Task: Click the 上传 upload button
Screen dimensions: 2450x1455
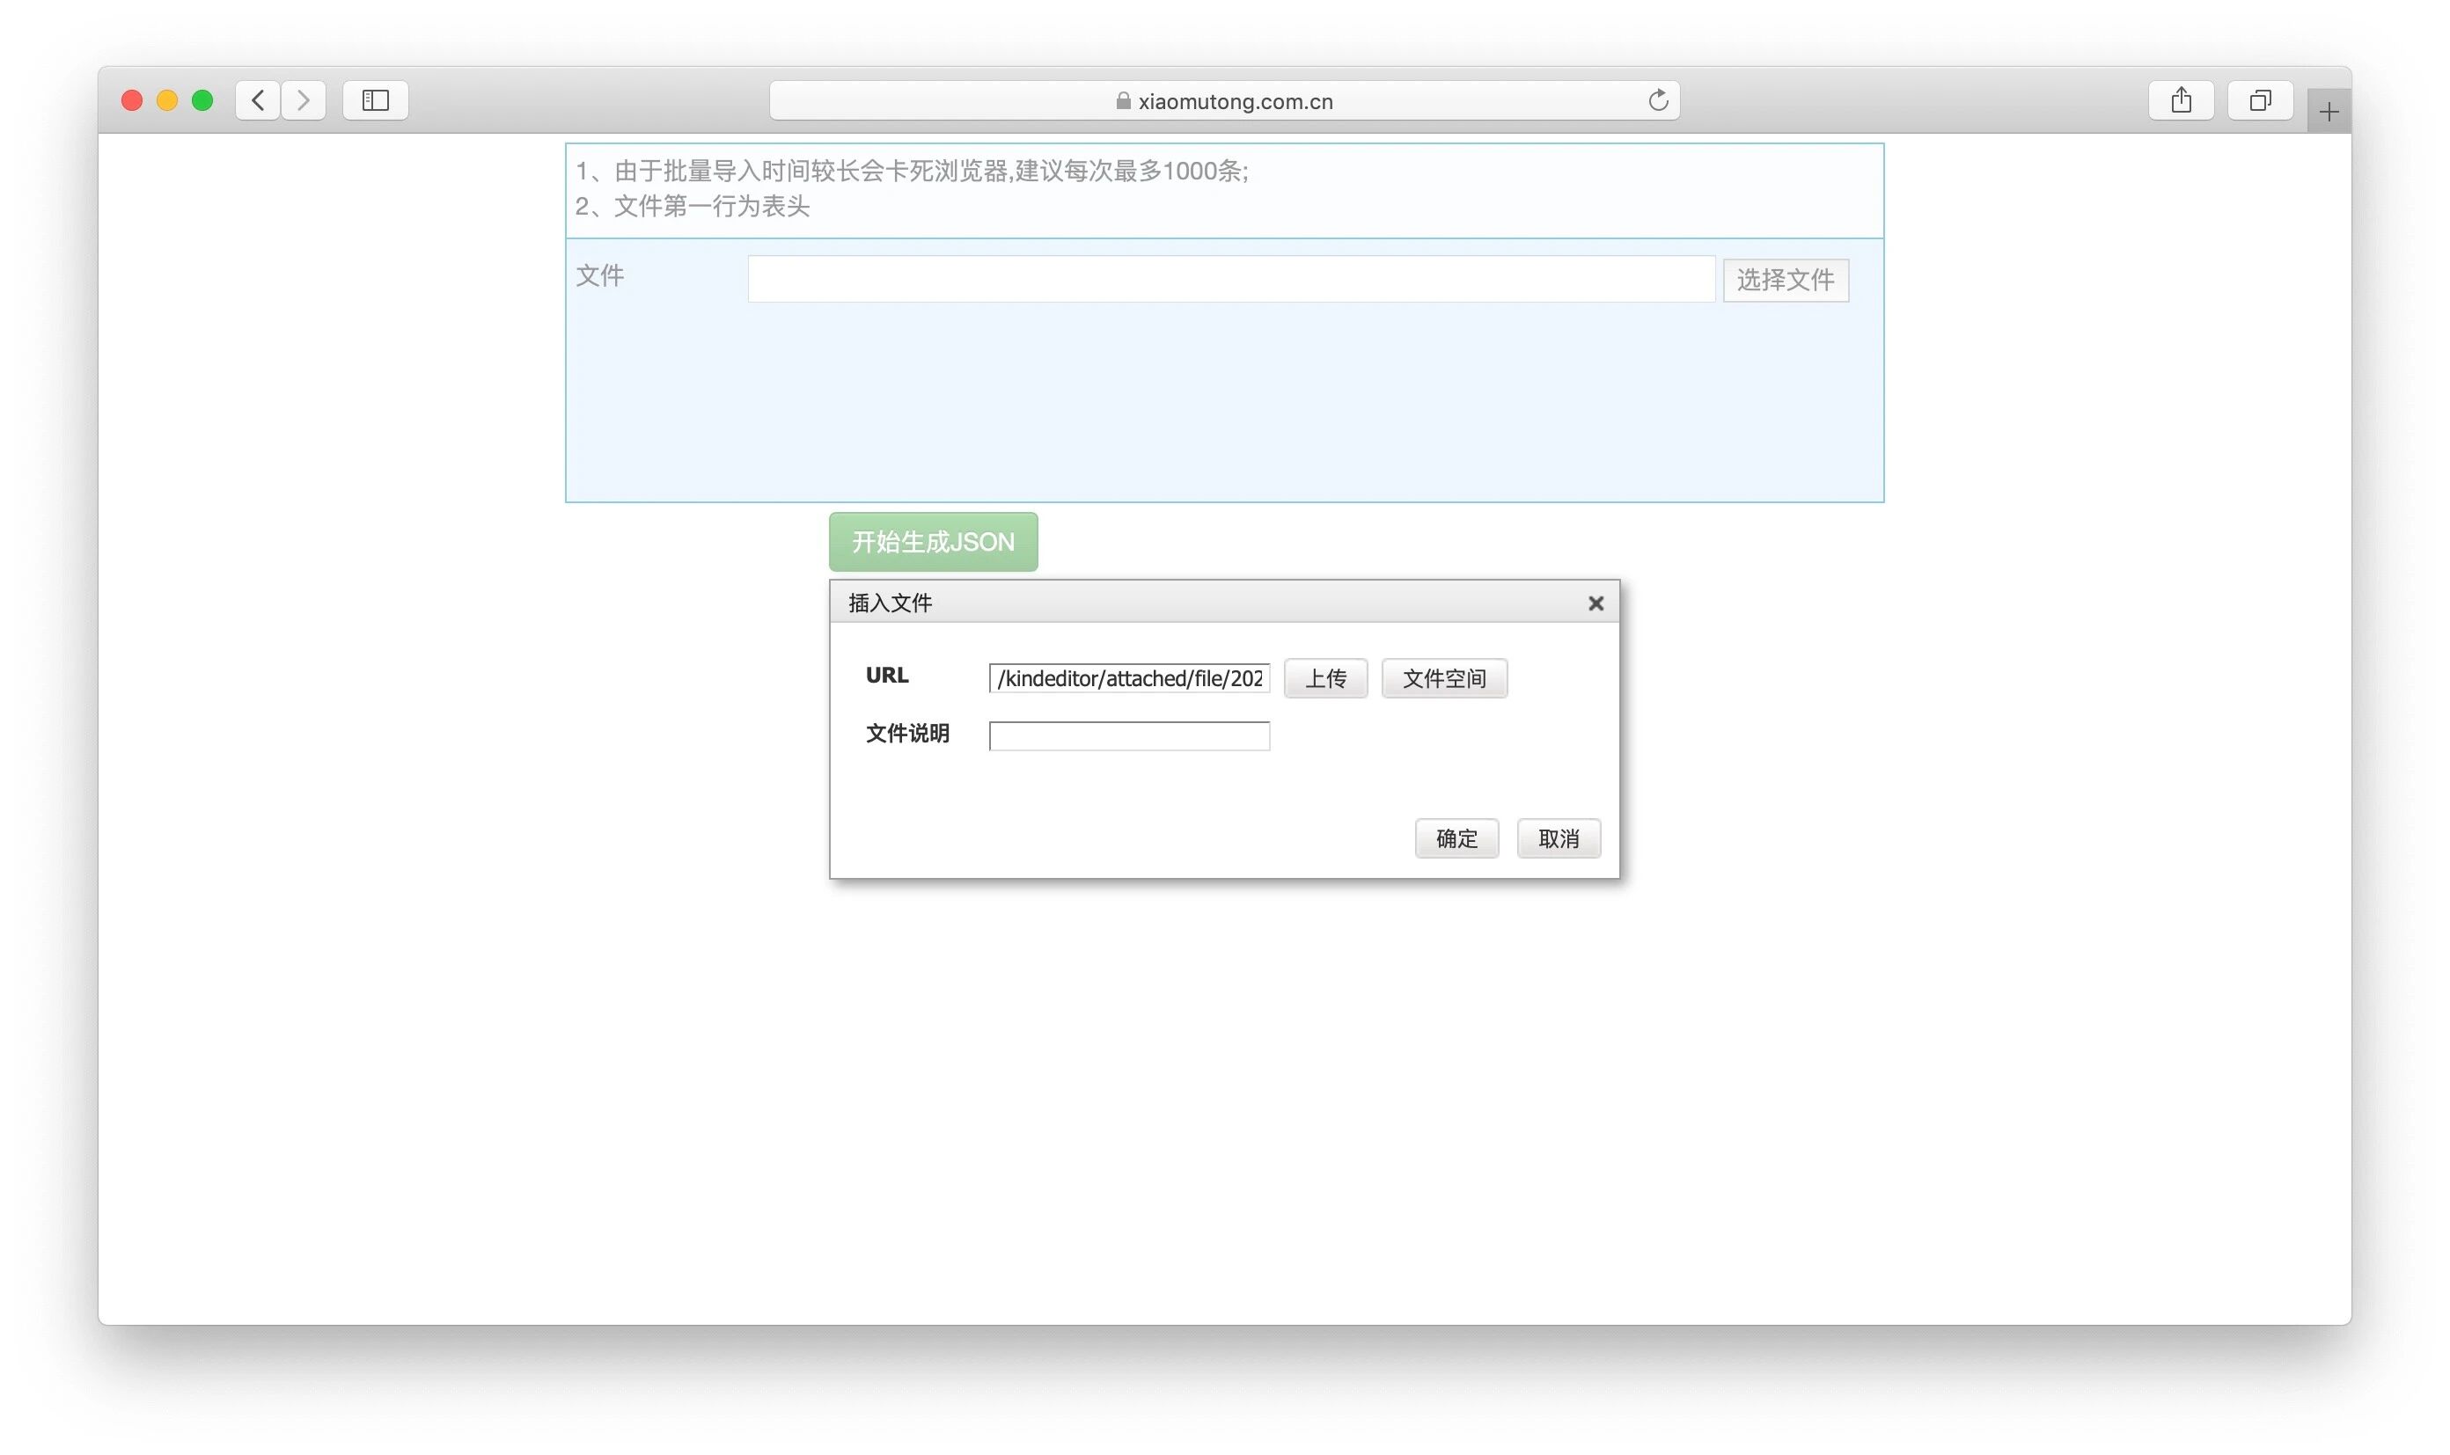Action: click(1325, 678)
